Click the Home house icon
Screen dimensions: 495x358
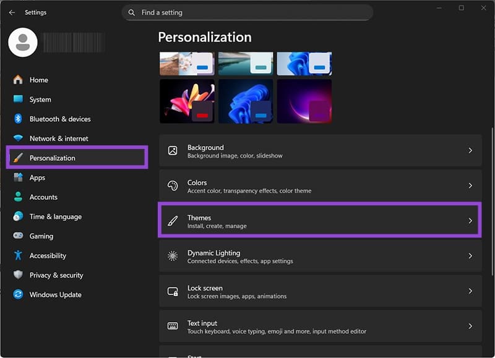(x=18, y=80)
